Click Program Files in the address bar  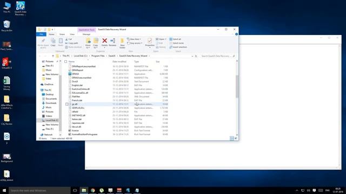point(98,56)
